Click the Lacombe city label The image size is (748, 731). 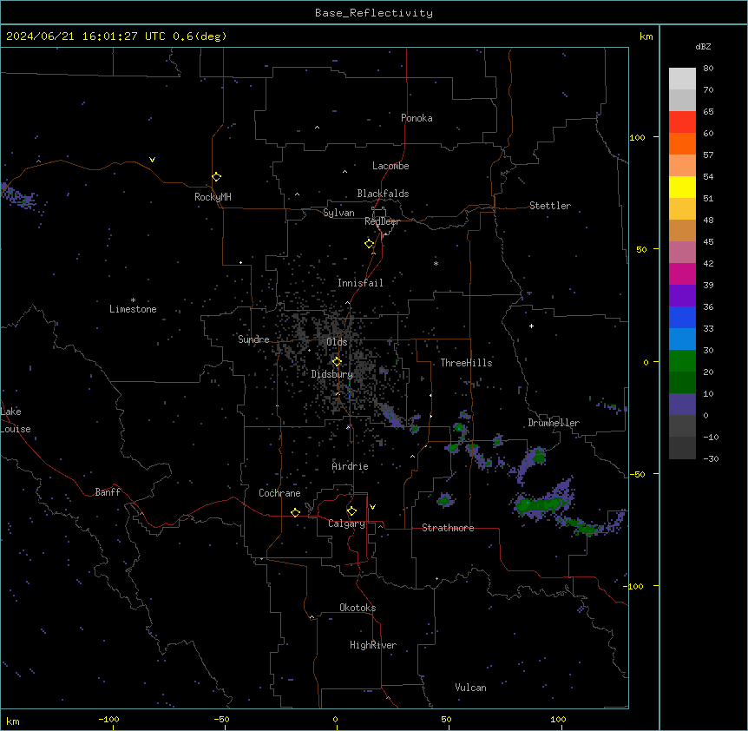point(390,166)
